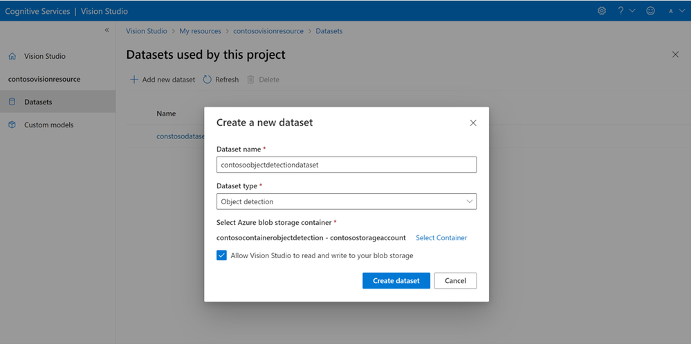Viewport: 691px width, 344px height.
Task: Click the Datasets cylinder icon in sidebar
Action: (x=12, y=102)
